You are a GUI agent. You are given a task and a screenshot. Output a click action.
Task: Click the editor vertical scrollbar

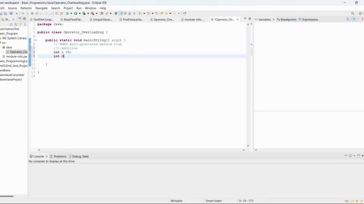point(248,85)
